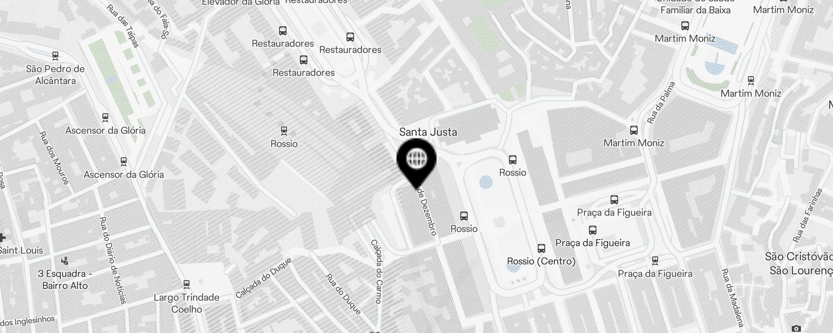This screenshot has height=333, width=833.
Task: Select the Santa Justa map label
Action: [x=428, y=132]
